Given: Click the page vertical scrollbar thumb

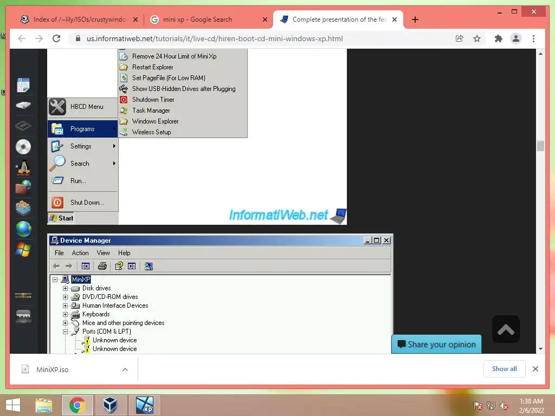Looking at the screenshot, I should pyautogui.click(x=540, y=146).
